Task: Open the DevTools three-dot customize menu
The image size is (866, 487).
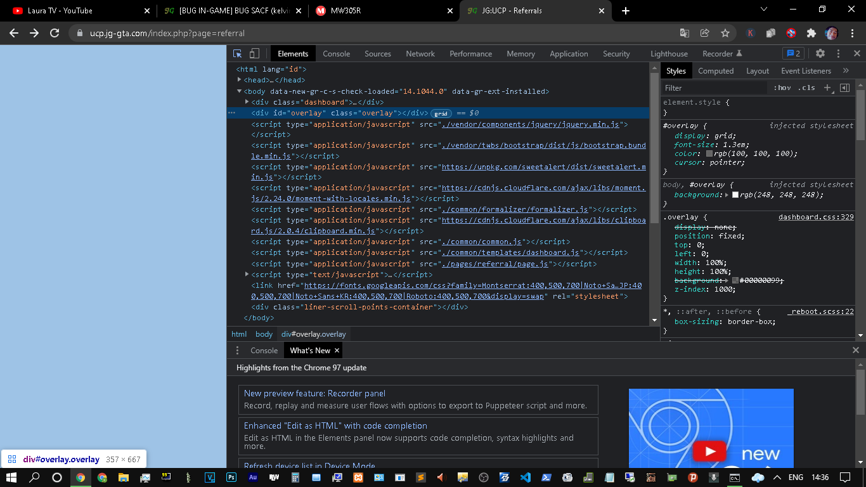Action: click(x=839, y=54)
